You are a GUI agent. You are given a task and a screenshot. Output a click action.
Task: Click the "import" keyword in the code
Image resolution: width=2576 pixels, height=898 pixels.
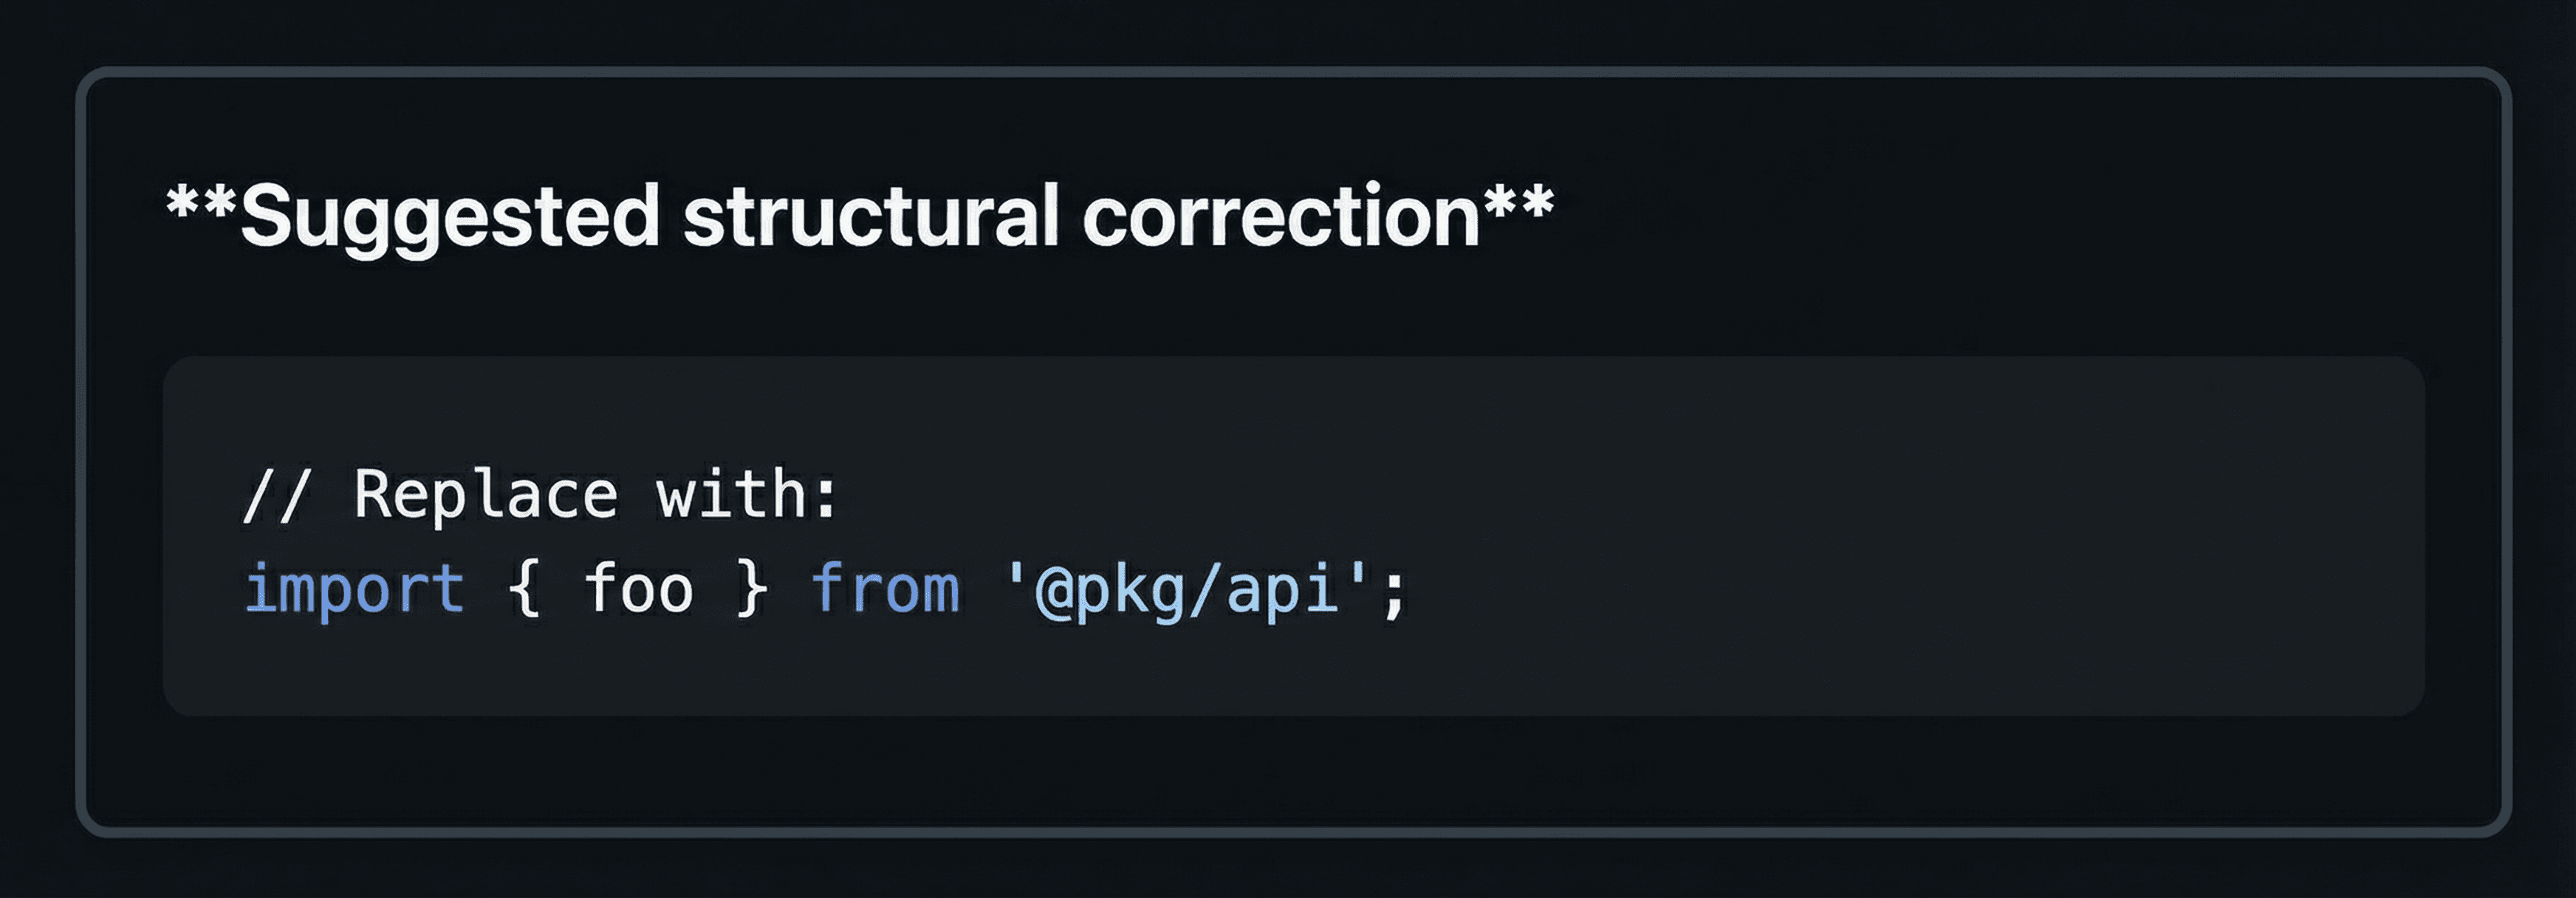[x=354, y=588]
